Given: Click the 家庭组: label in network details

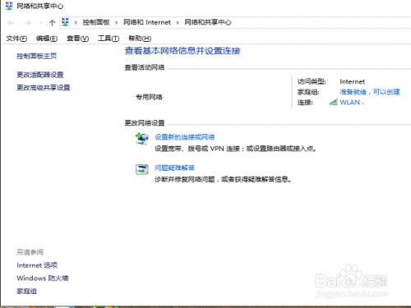Looking at the screenshot, I should point(308,92).
